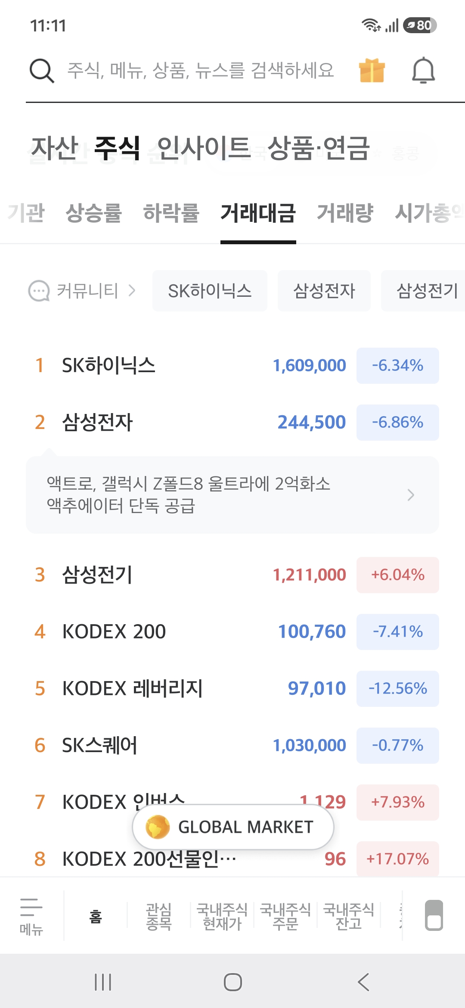Switch to the 상승률 tab
The image size is (465, 1008).
pyautogui.click(x=94, y=213)
